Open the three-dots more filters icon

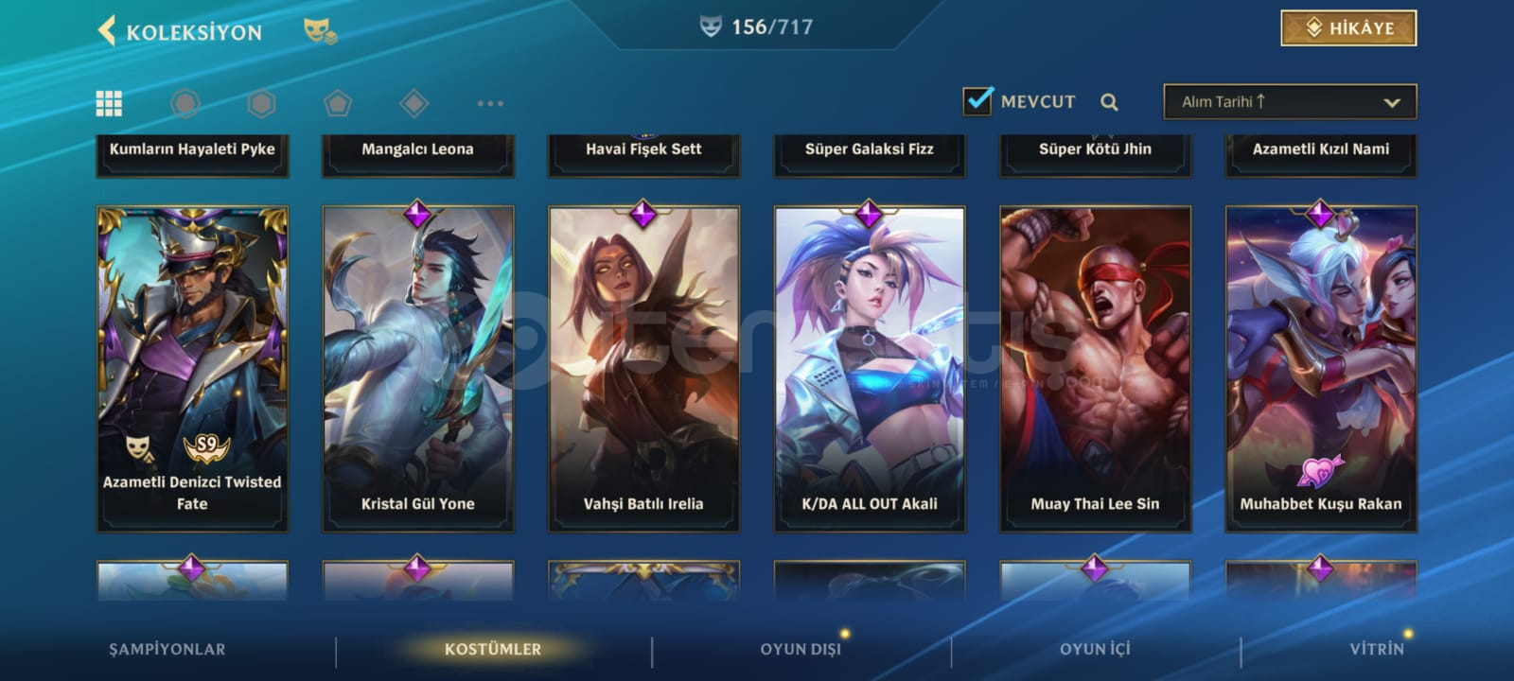click(490, 103)
